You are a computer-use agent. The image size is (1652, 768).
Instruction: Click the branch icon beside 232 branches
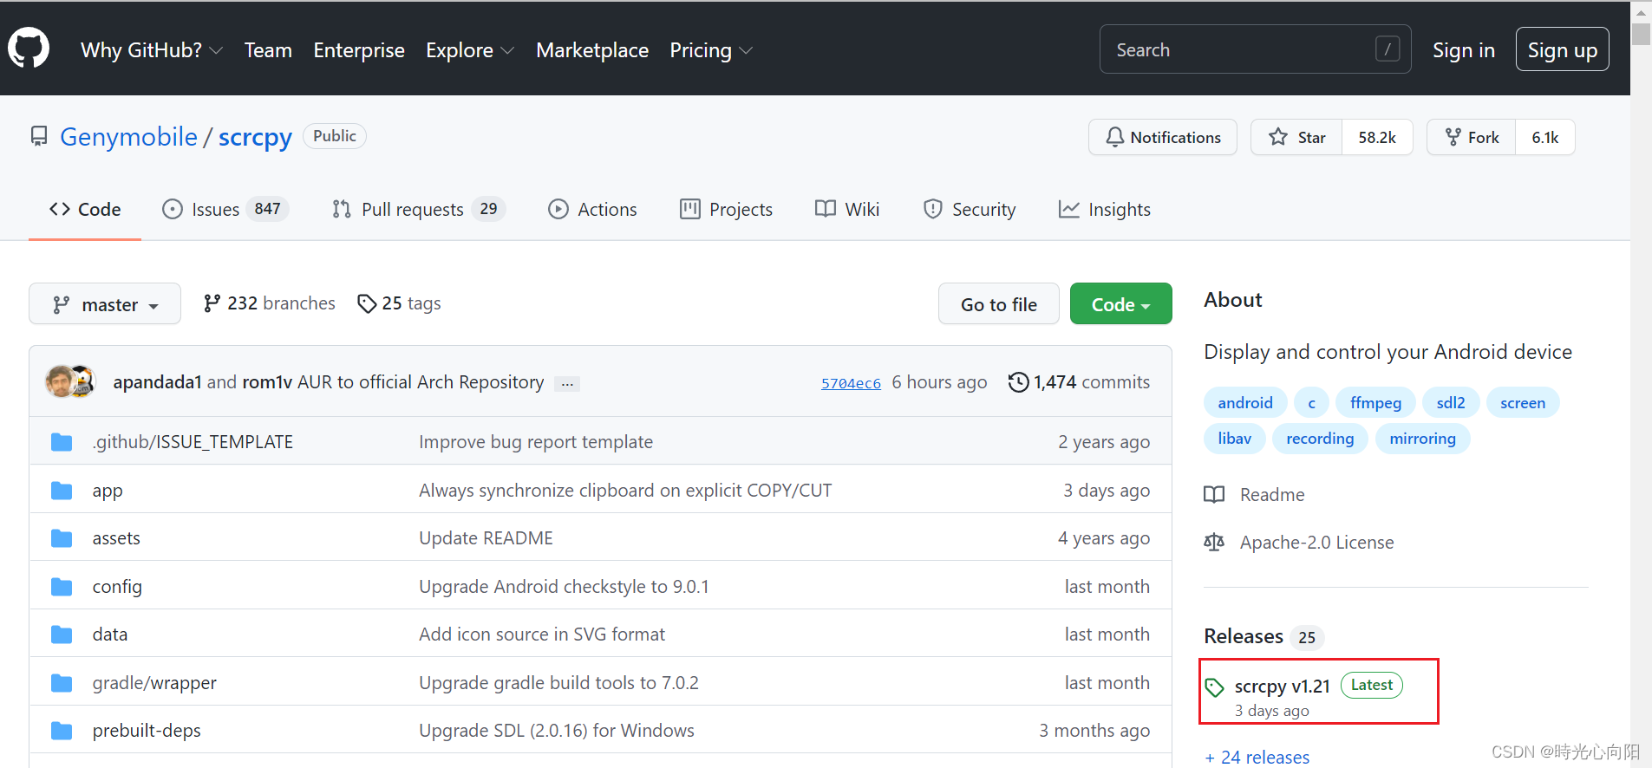coord(212,303)
